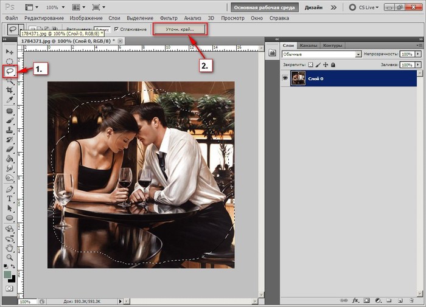
Task: Switch to Основная рабочая среда workspace
Action: [264, 7]
